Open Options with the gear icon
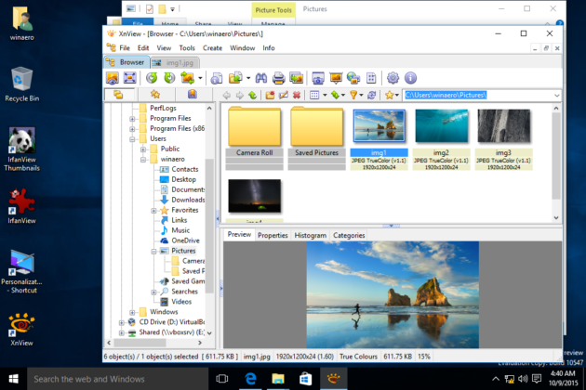586x390 pixels. [x=393, y=78]
